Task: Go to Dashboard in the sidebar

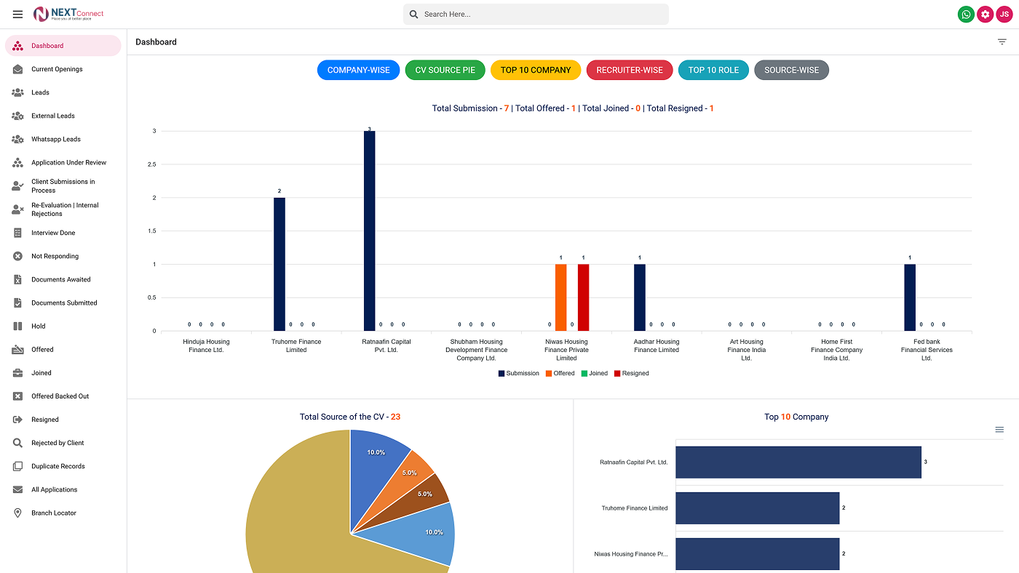Action: point(63,46)
